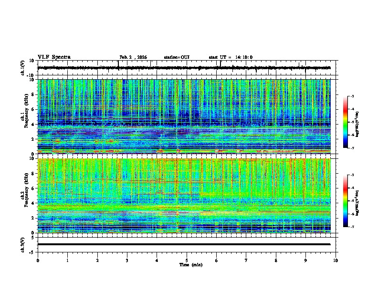Click the ch.2 spectrogram color scale bar
Screen dimensions: 378x292
(x=346, y=201)
